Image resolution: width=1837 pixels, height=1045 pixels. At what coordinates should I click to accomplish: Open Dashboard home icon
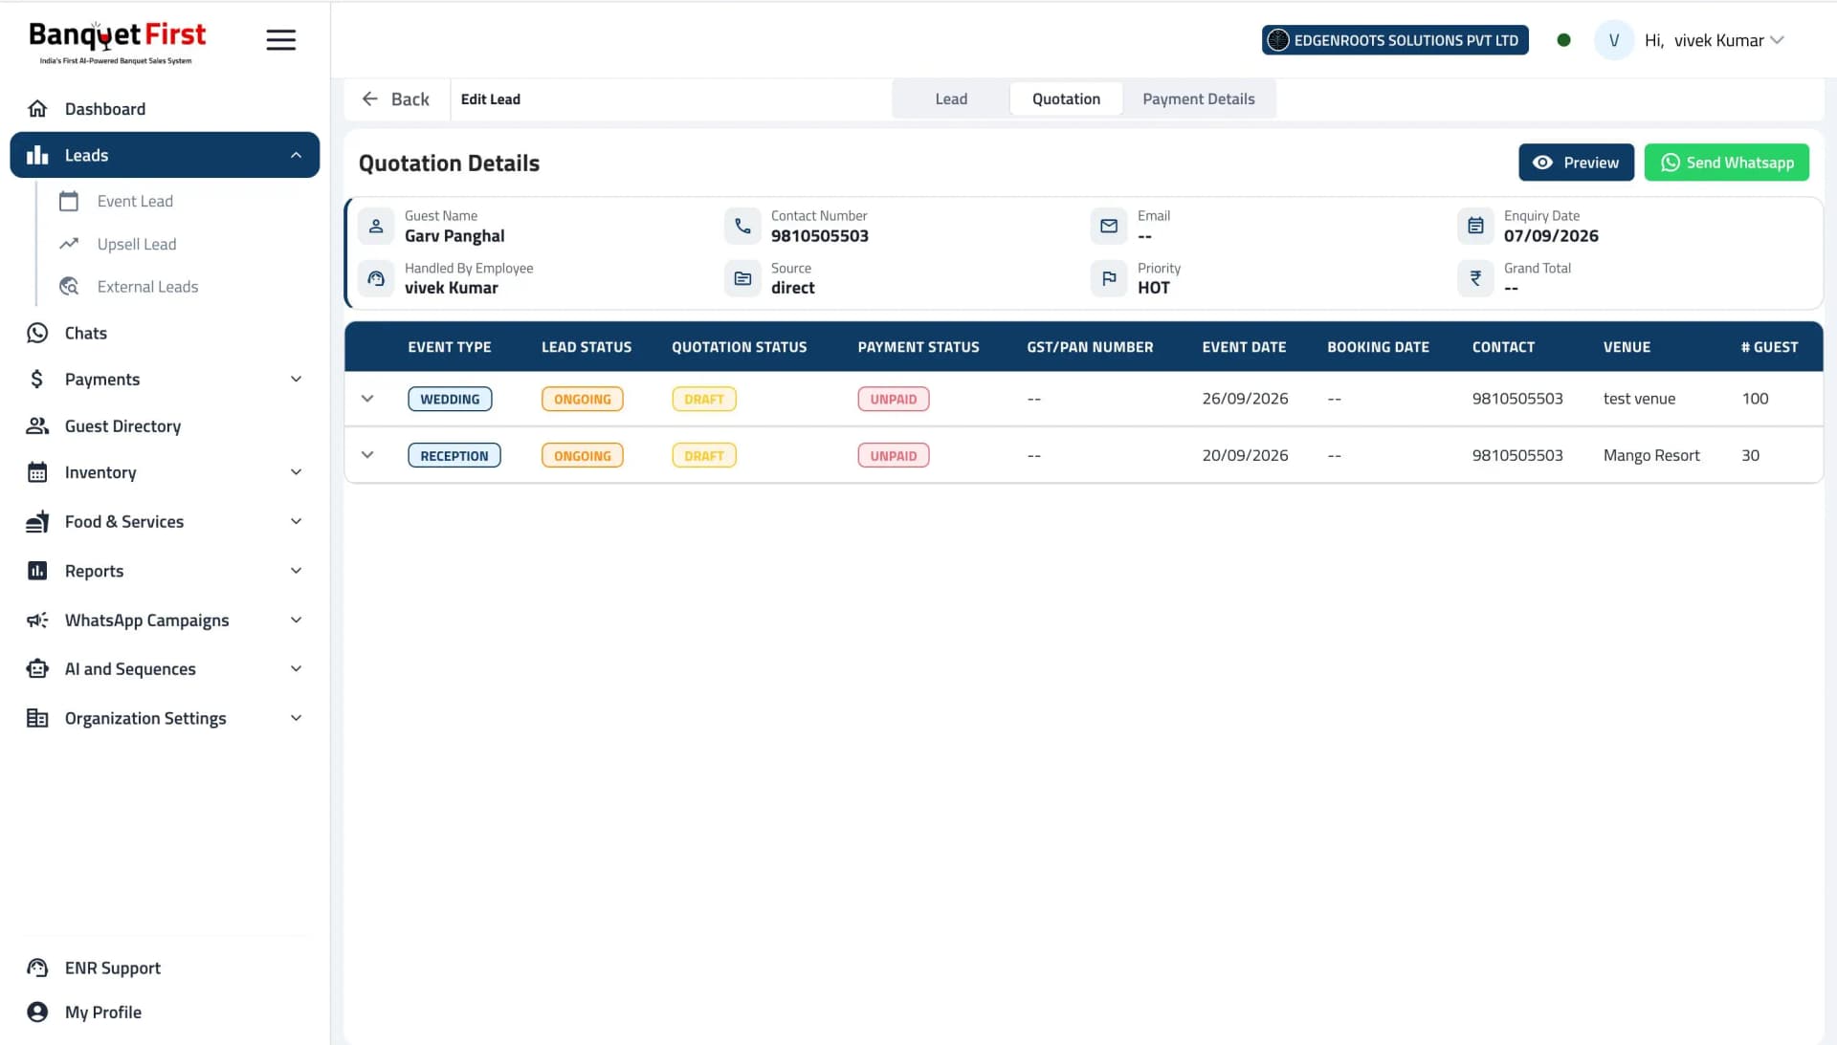[37, 109]
